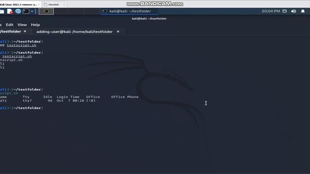Viewport: 310px width, 174px height.
Task: Click the terminal icon in the taskbar window button
Action: (105, 11)
